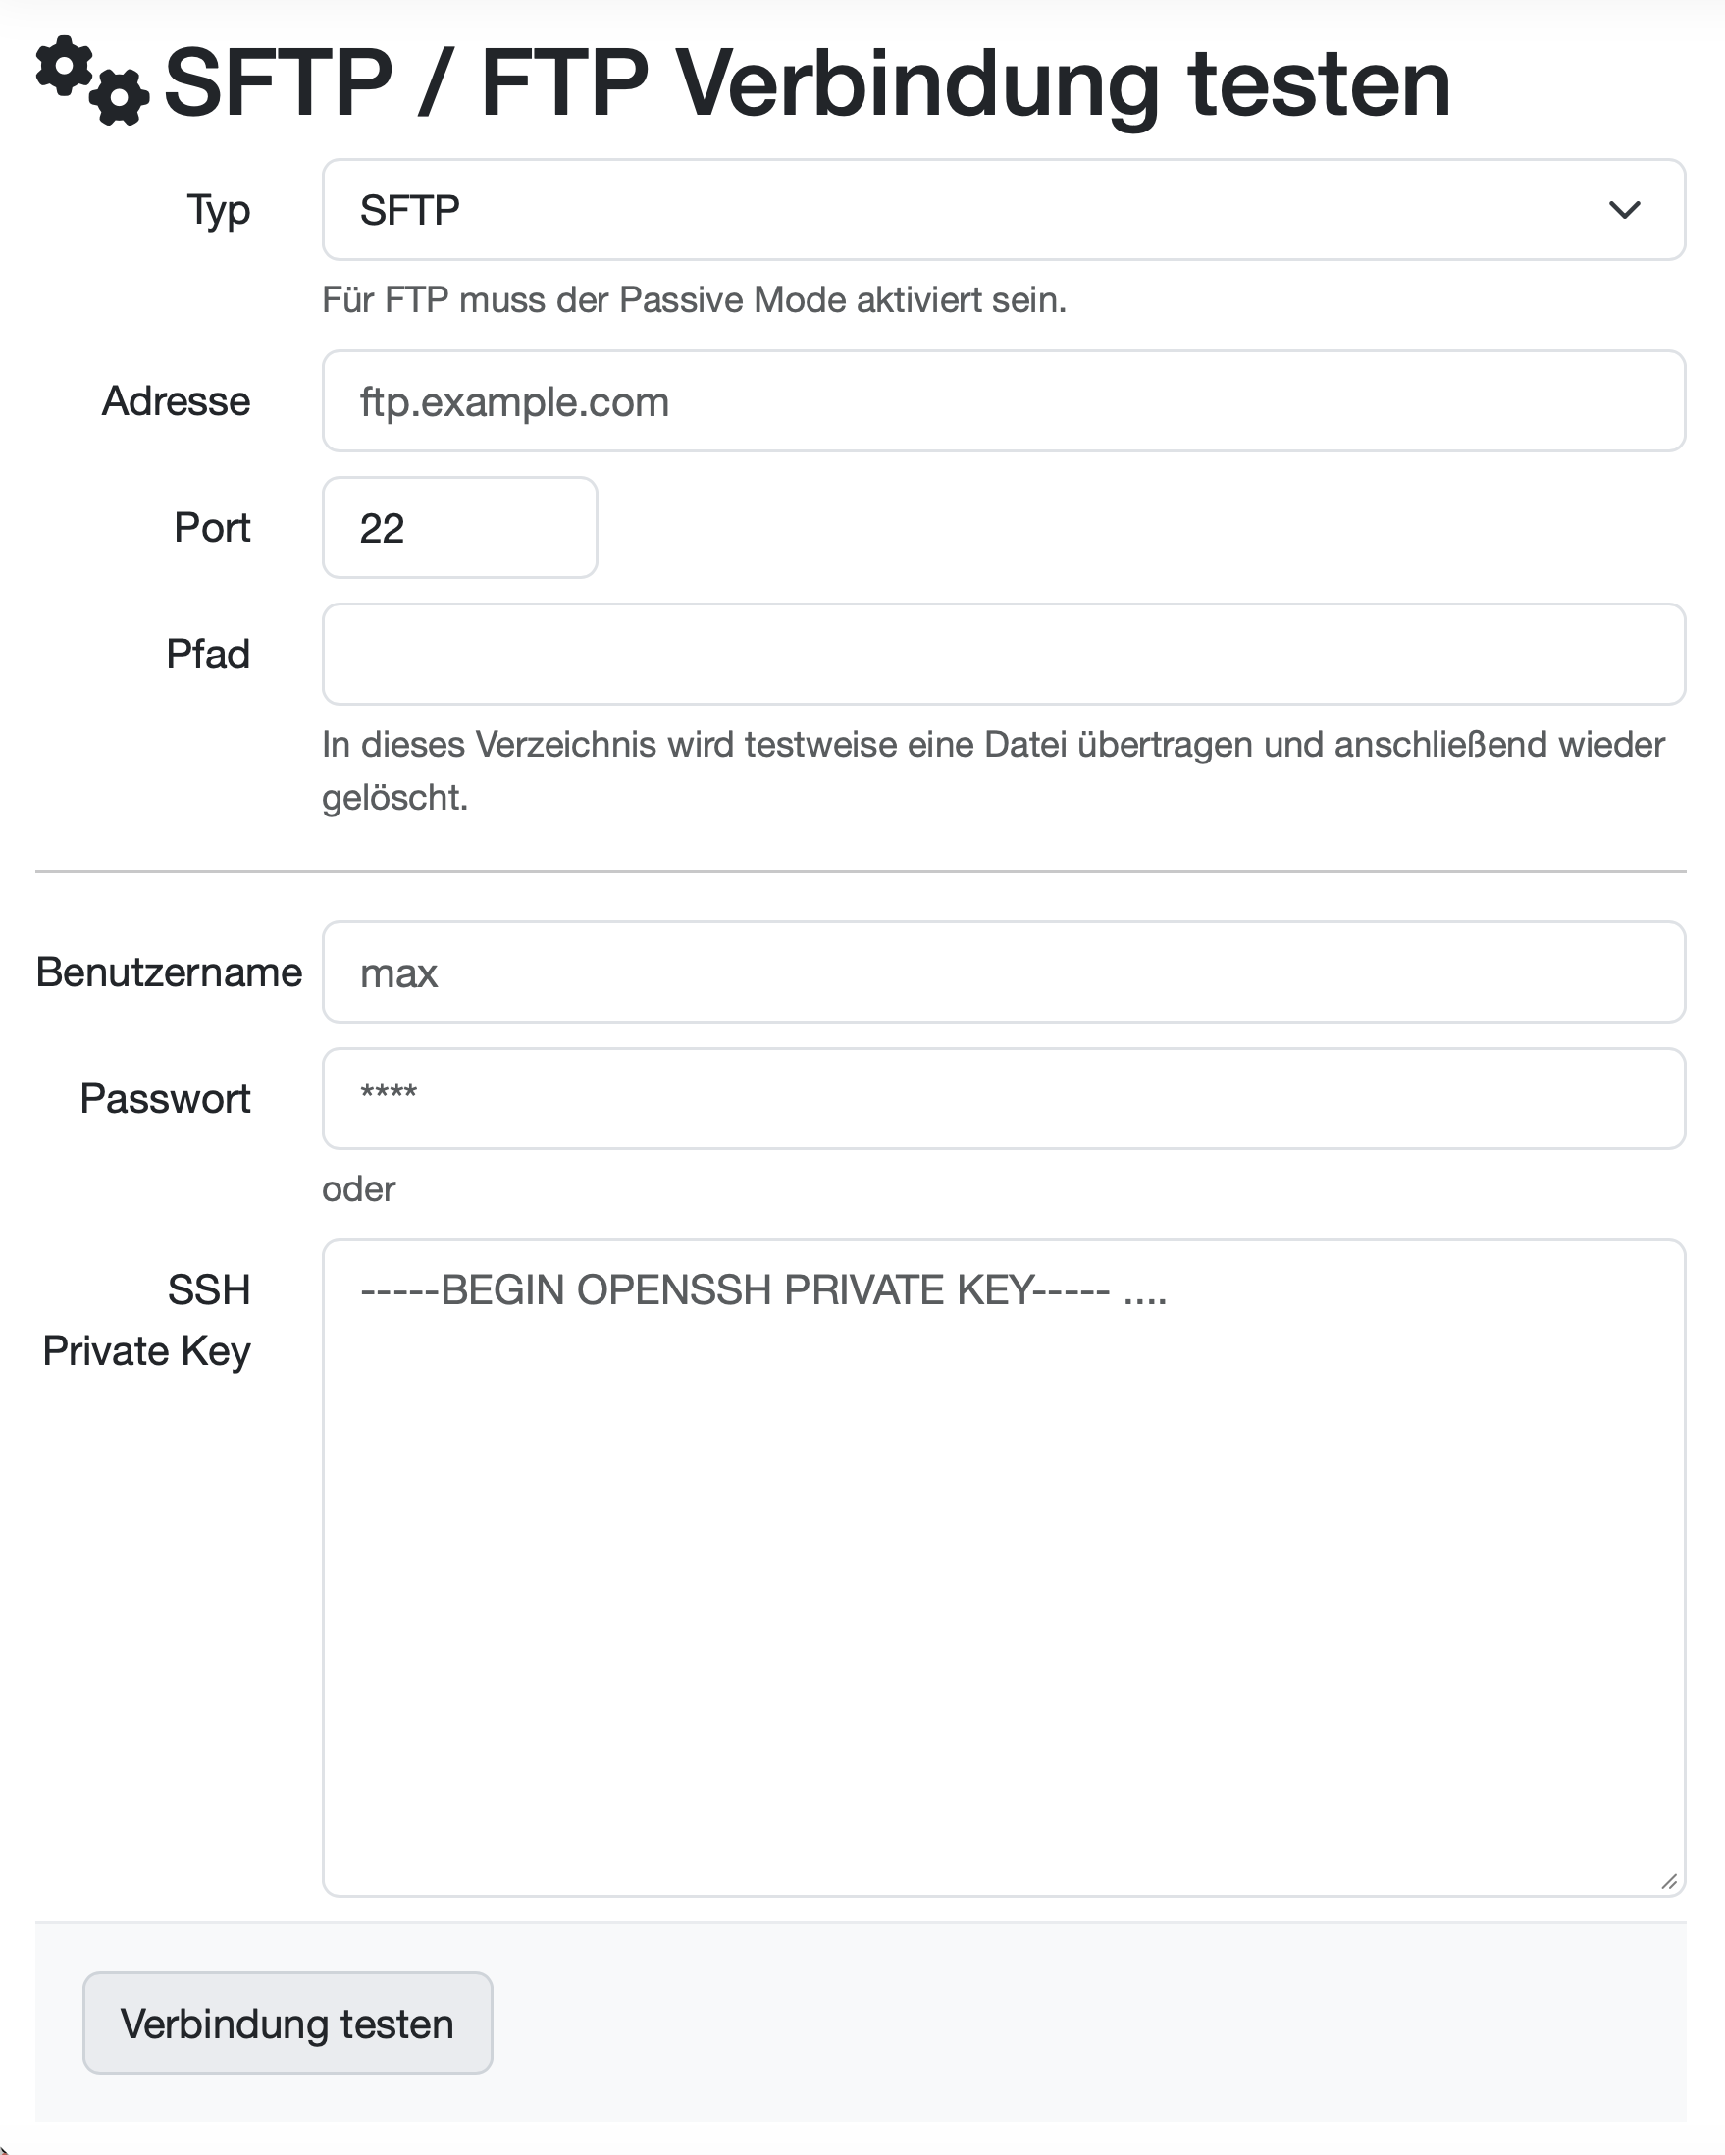The image size is (1725, 2155).
Task: Click the Adresse field with ftp.example.com placeholder
Action: (1003, 401)
